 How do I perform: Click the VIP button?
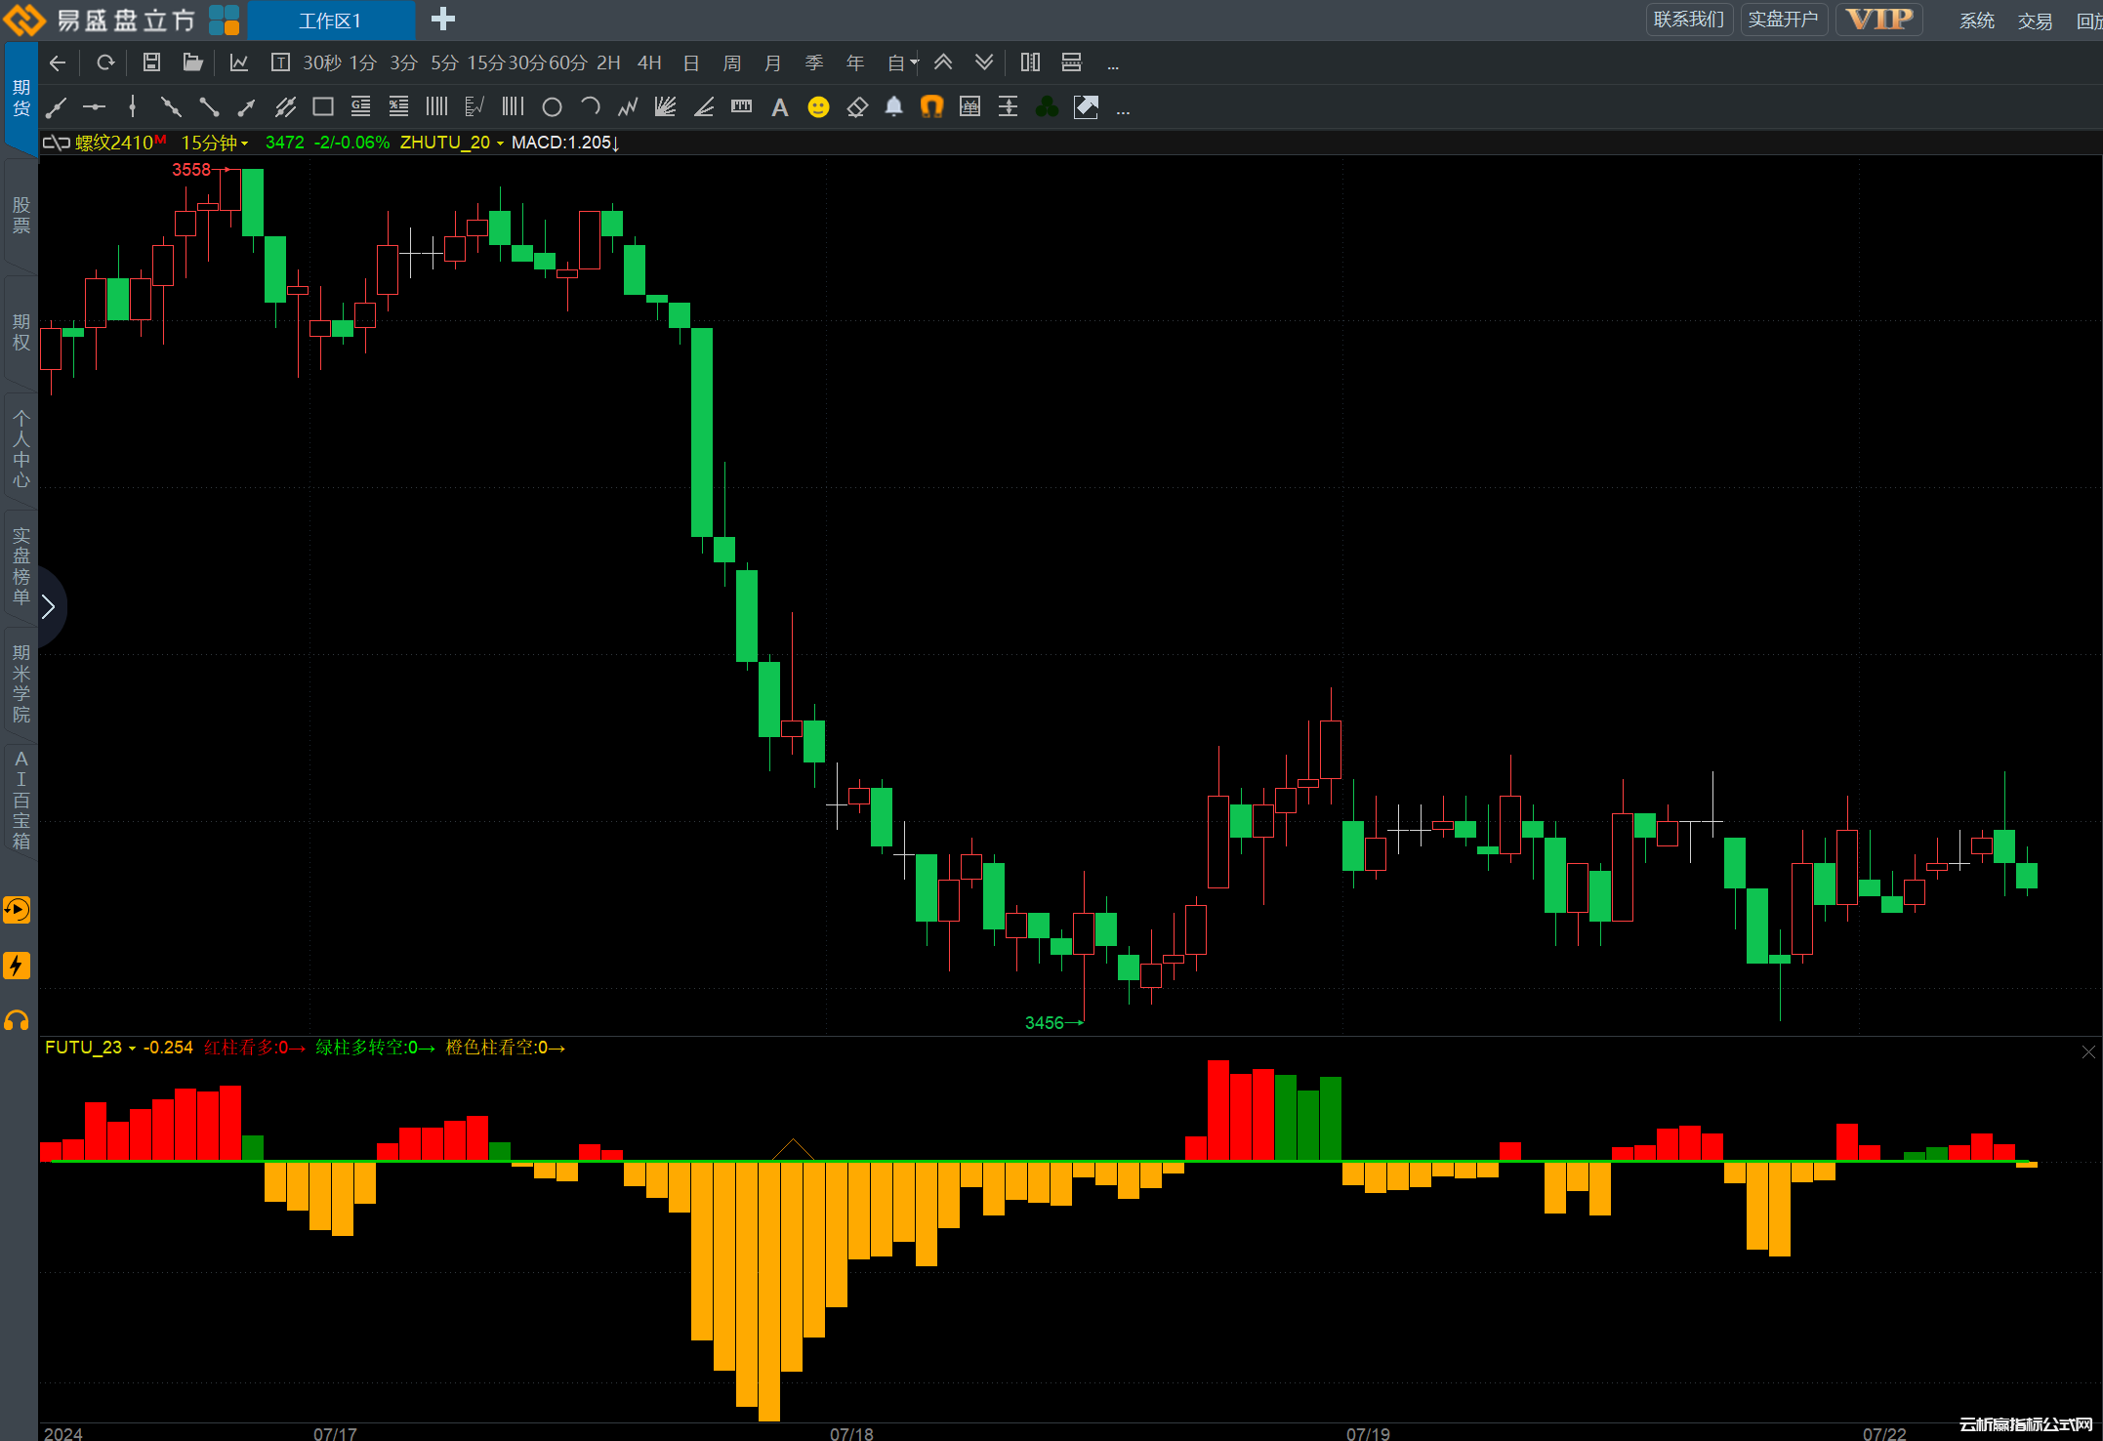[1879, 20]
